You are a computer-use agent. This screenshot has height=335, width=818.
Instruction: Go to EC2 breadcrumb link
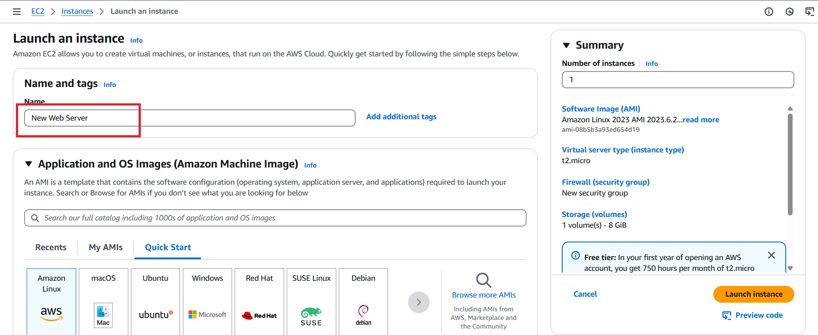tap(38, 11)
